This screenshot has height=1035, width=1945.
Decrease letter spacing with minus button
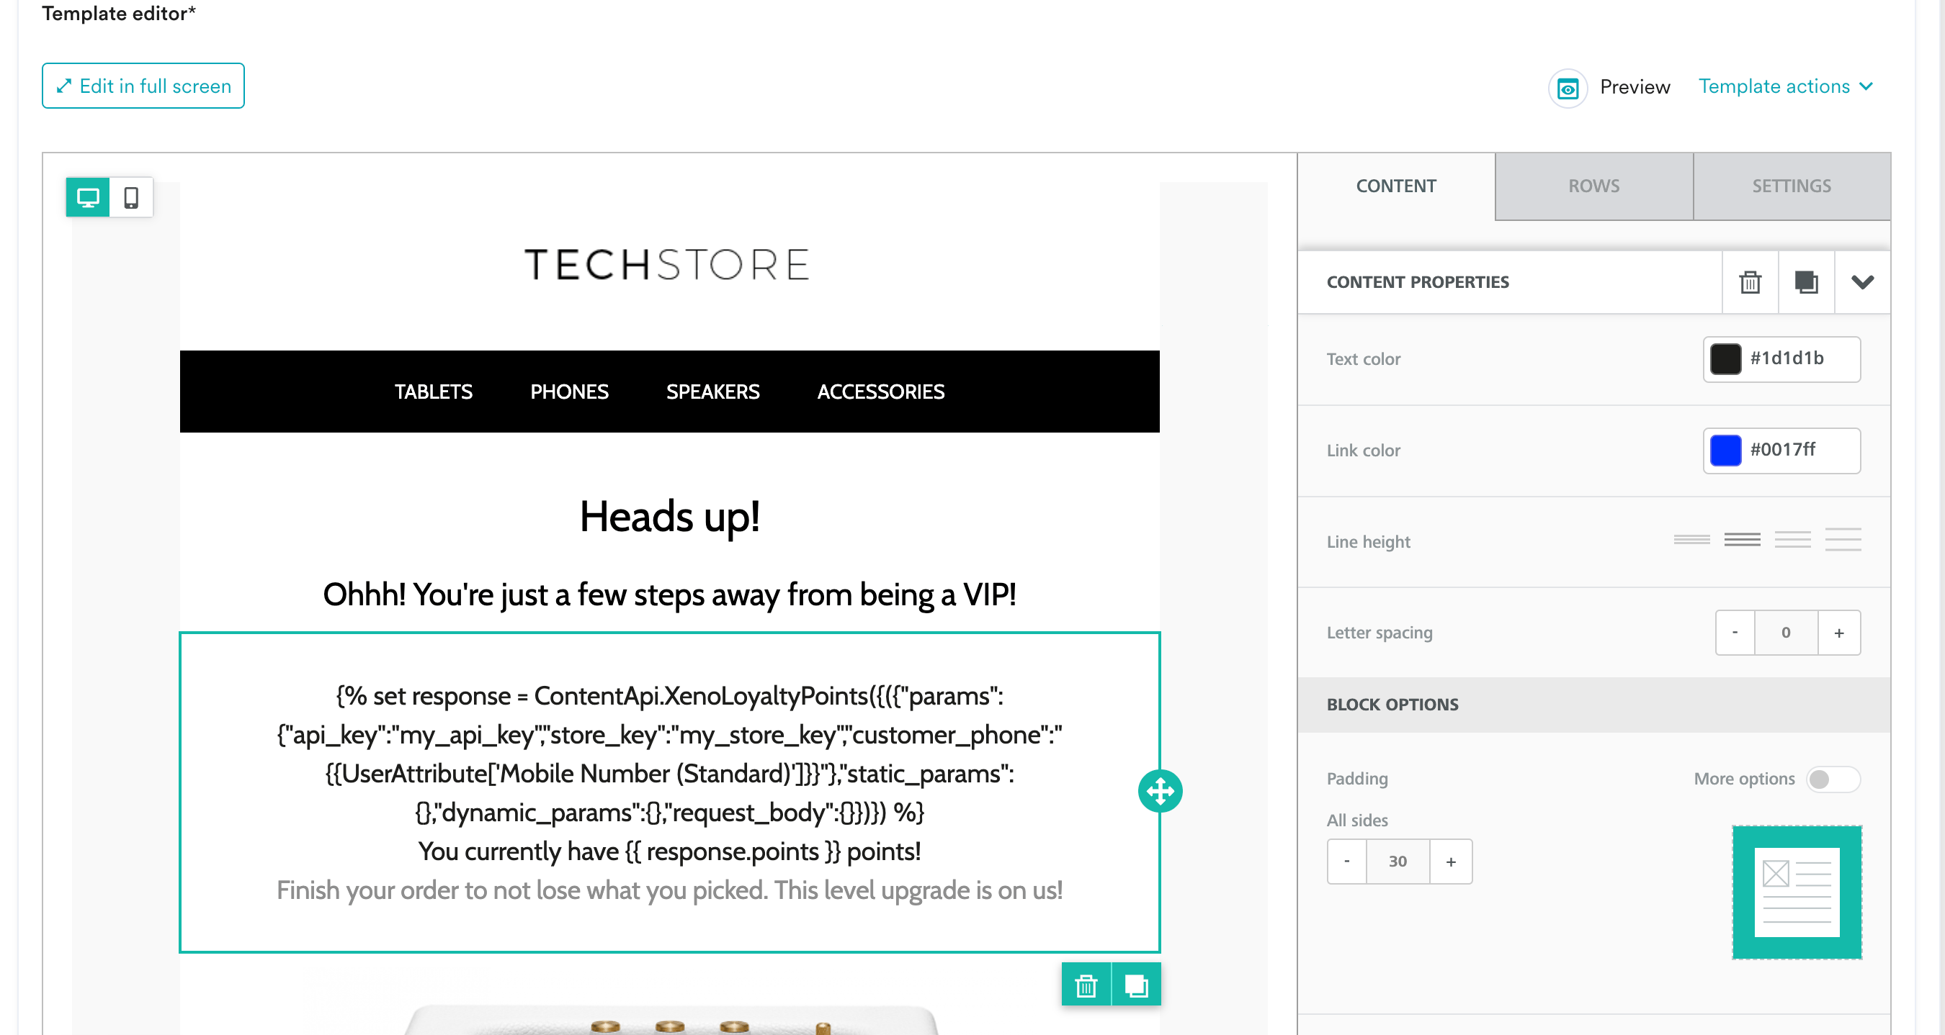[x=1735, y=632]
